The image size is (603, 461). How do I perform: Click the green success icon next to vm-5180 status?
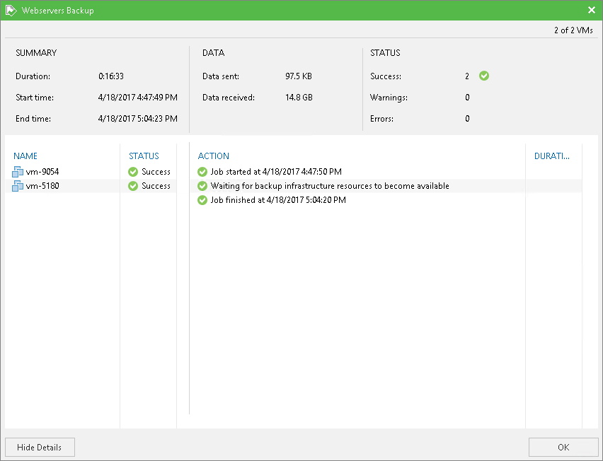point(133,186)
